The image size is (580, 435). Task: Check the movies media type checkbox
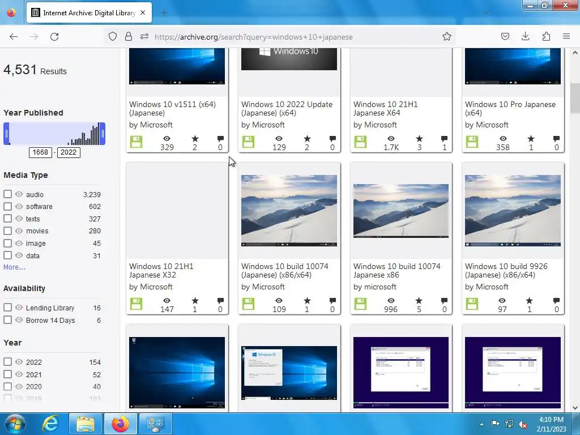7,231
